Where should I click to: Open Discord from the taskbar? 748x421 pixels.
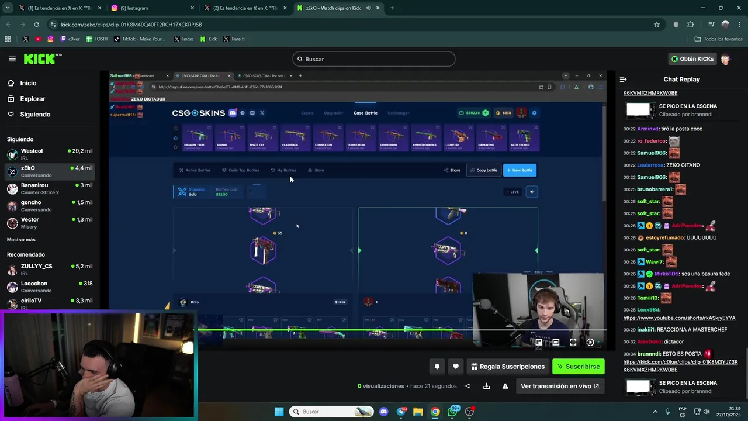(383, 412)
